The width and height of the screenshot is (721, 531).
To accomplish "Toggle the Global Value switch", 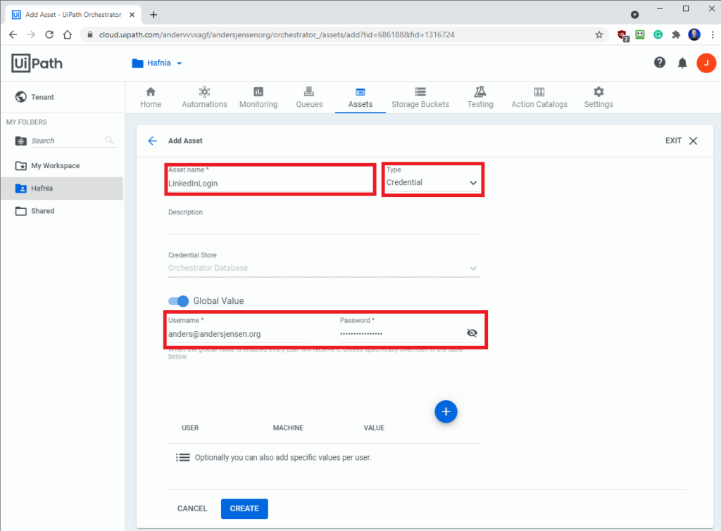I will 178,301.
